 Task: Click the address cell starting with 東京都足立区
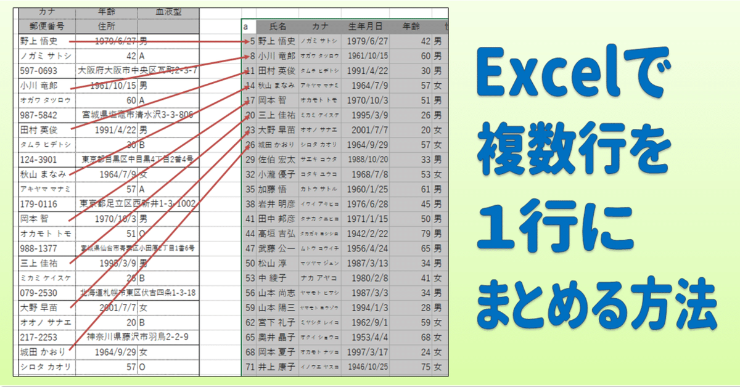click(x=137, y=204)
